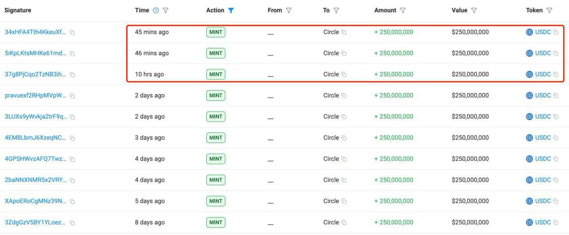Copy the 5iKpLKtsMHKe61md signature
The height and width of the screenshot is (235, 569).
click(73, 54)
